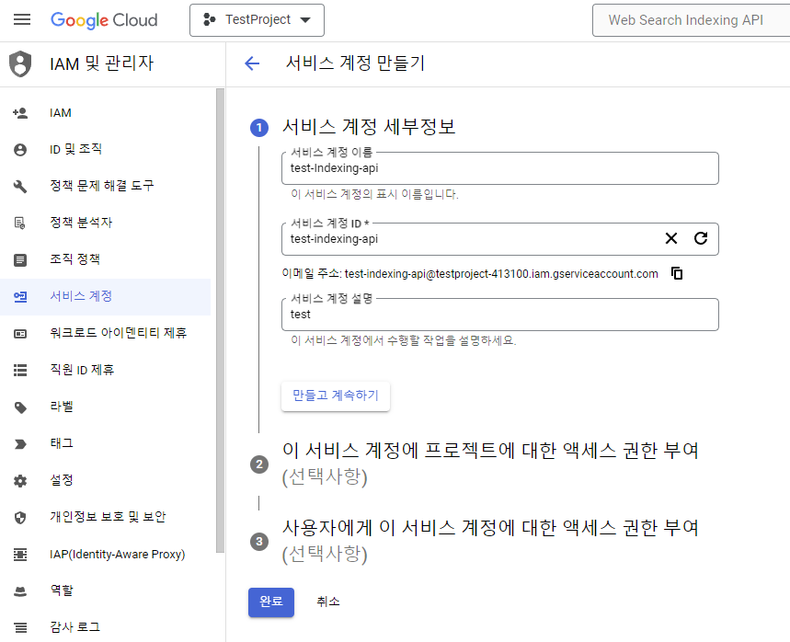Click the IAM add-person icon
Image resolution: width=790 pixels, height=642 pixels.
[x=20, y=113]
